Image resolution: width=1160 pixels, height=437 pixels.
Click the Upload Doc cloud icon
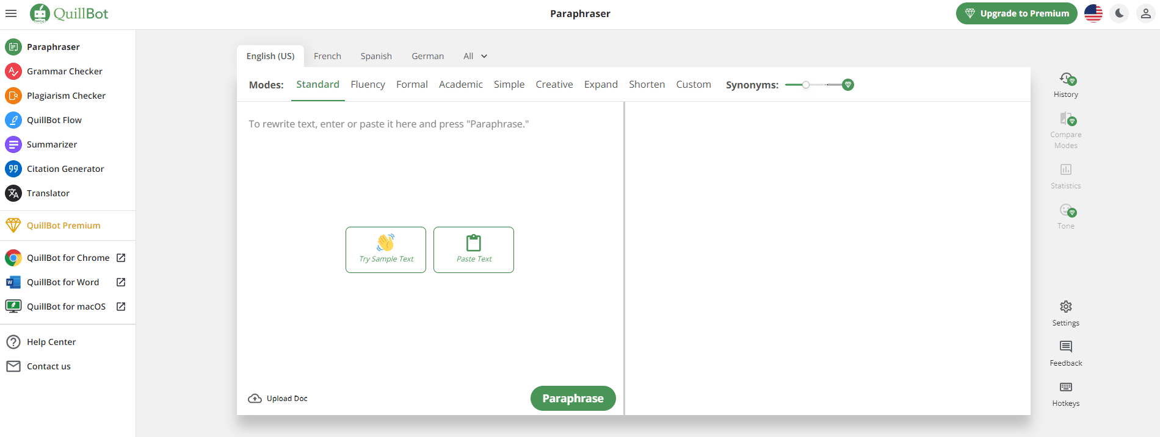(255, 399)
